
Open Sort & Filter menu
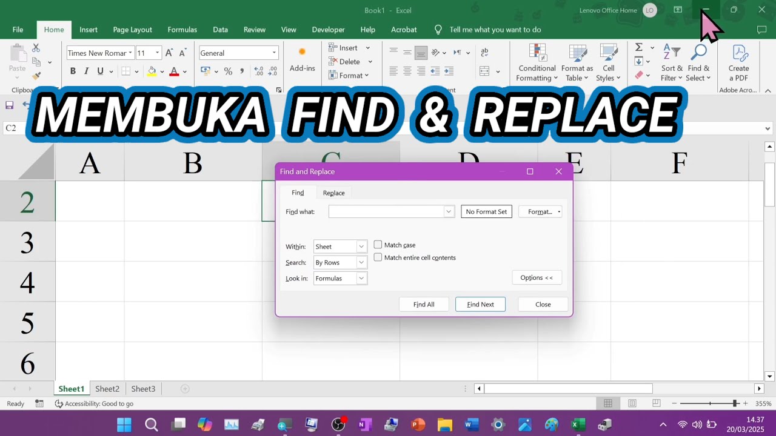coord(672,63)
